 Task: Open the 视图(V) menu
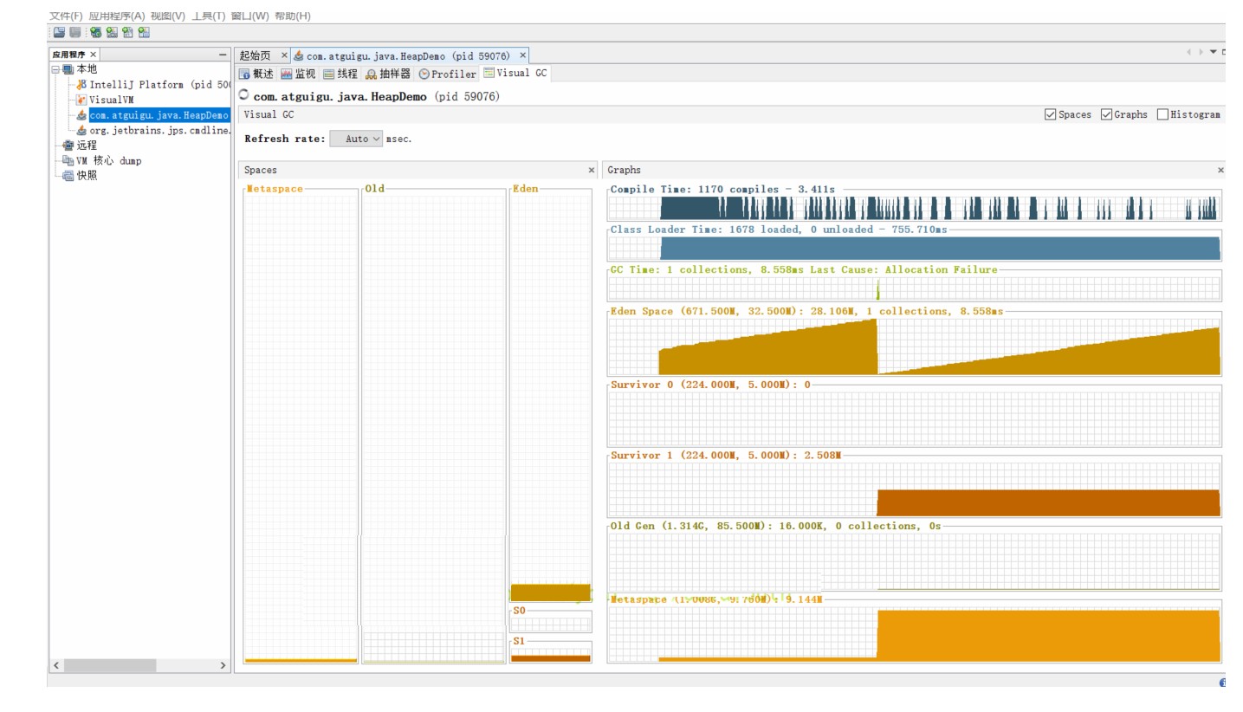coord(167,16)
